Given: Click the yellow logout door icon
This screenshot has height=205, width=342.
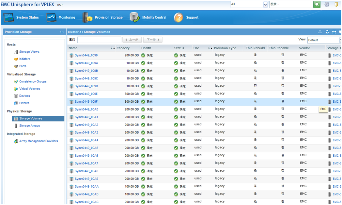Looking at the screenshot, I should [x=336, y=4].
